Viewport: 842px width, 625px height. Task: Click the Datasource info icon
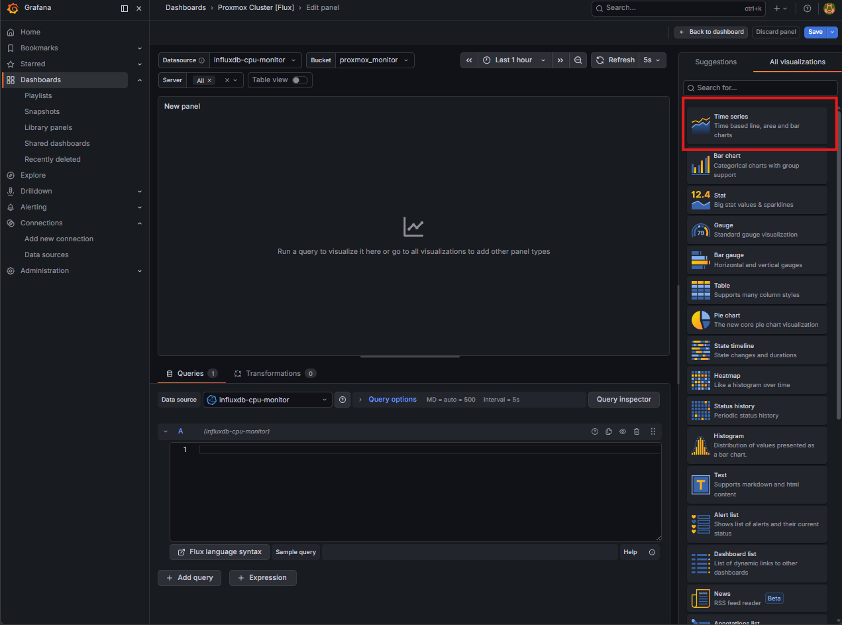(202, 60)
